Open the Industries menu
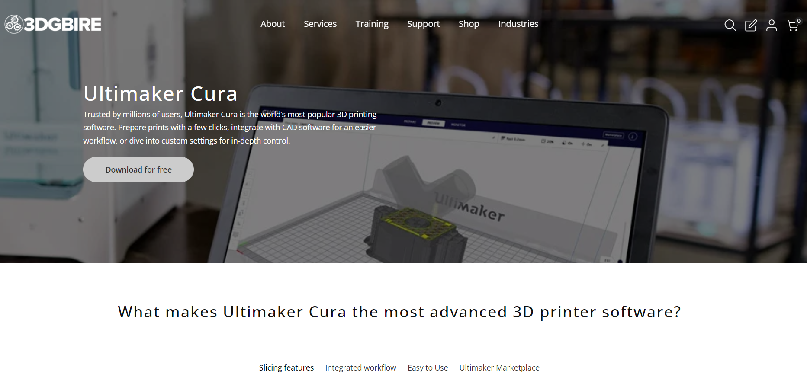The height and width of the screenshot is (377, 807). pyautogui.click(x=518, y=24)
